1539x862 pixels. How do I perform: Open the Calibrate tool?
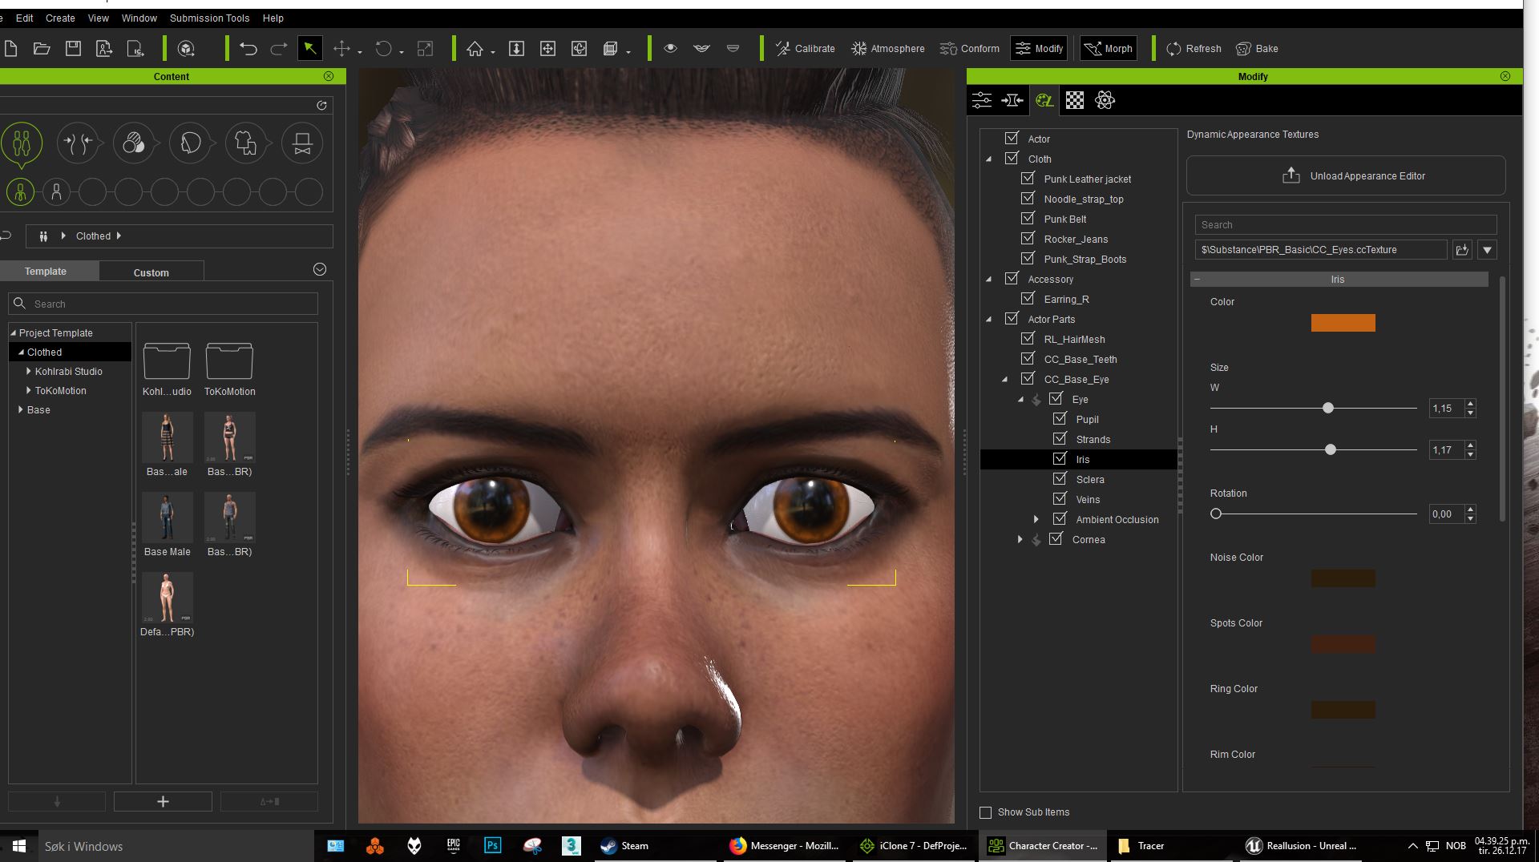click(x=805, y=49)
